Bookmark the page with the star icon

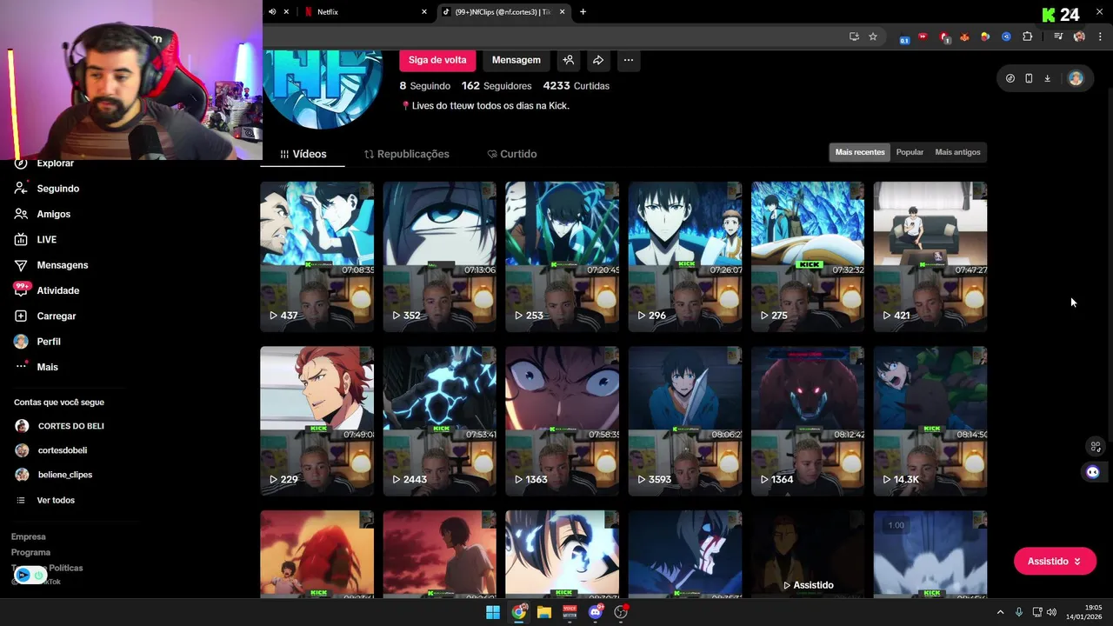pyautogui.click(x=873, y=37)
